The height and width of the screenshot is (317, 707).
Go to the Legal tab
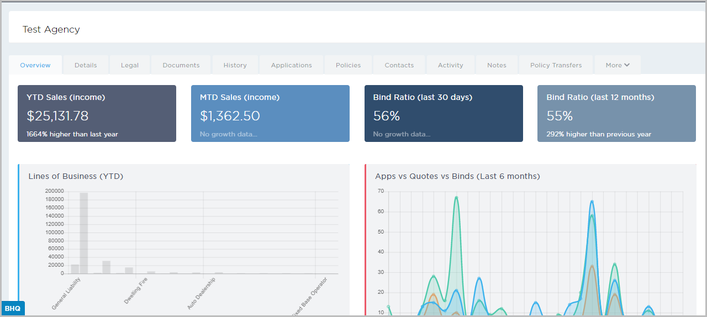coord(130,65)
